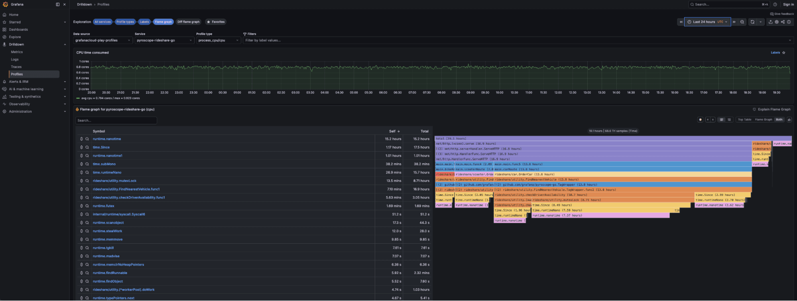The height and width of the screenshot is (301, 797).
Task: Close the navigation menu
Action: [x=65, y=4]
